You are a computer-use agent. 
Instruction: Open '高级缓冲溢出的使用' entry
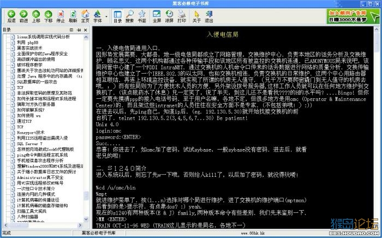point(36,59)
